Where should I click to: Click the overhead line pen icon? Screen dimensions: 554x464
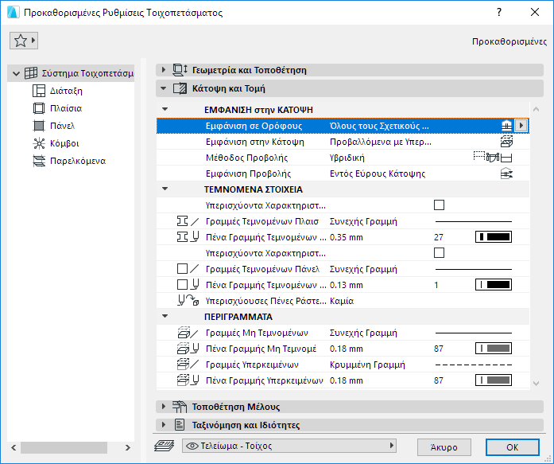tap(188, 380)
